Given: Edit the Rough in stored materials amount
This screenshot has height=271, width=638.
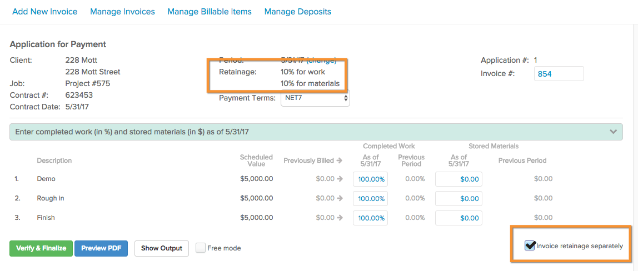Looking at the screenshot, I should pyautogui.click(x=458, y=199).
